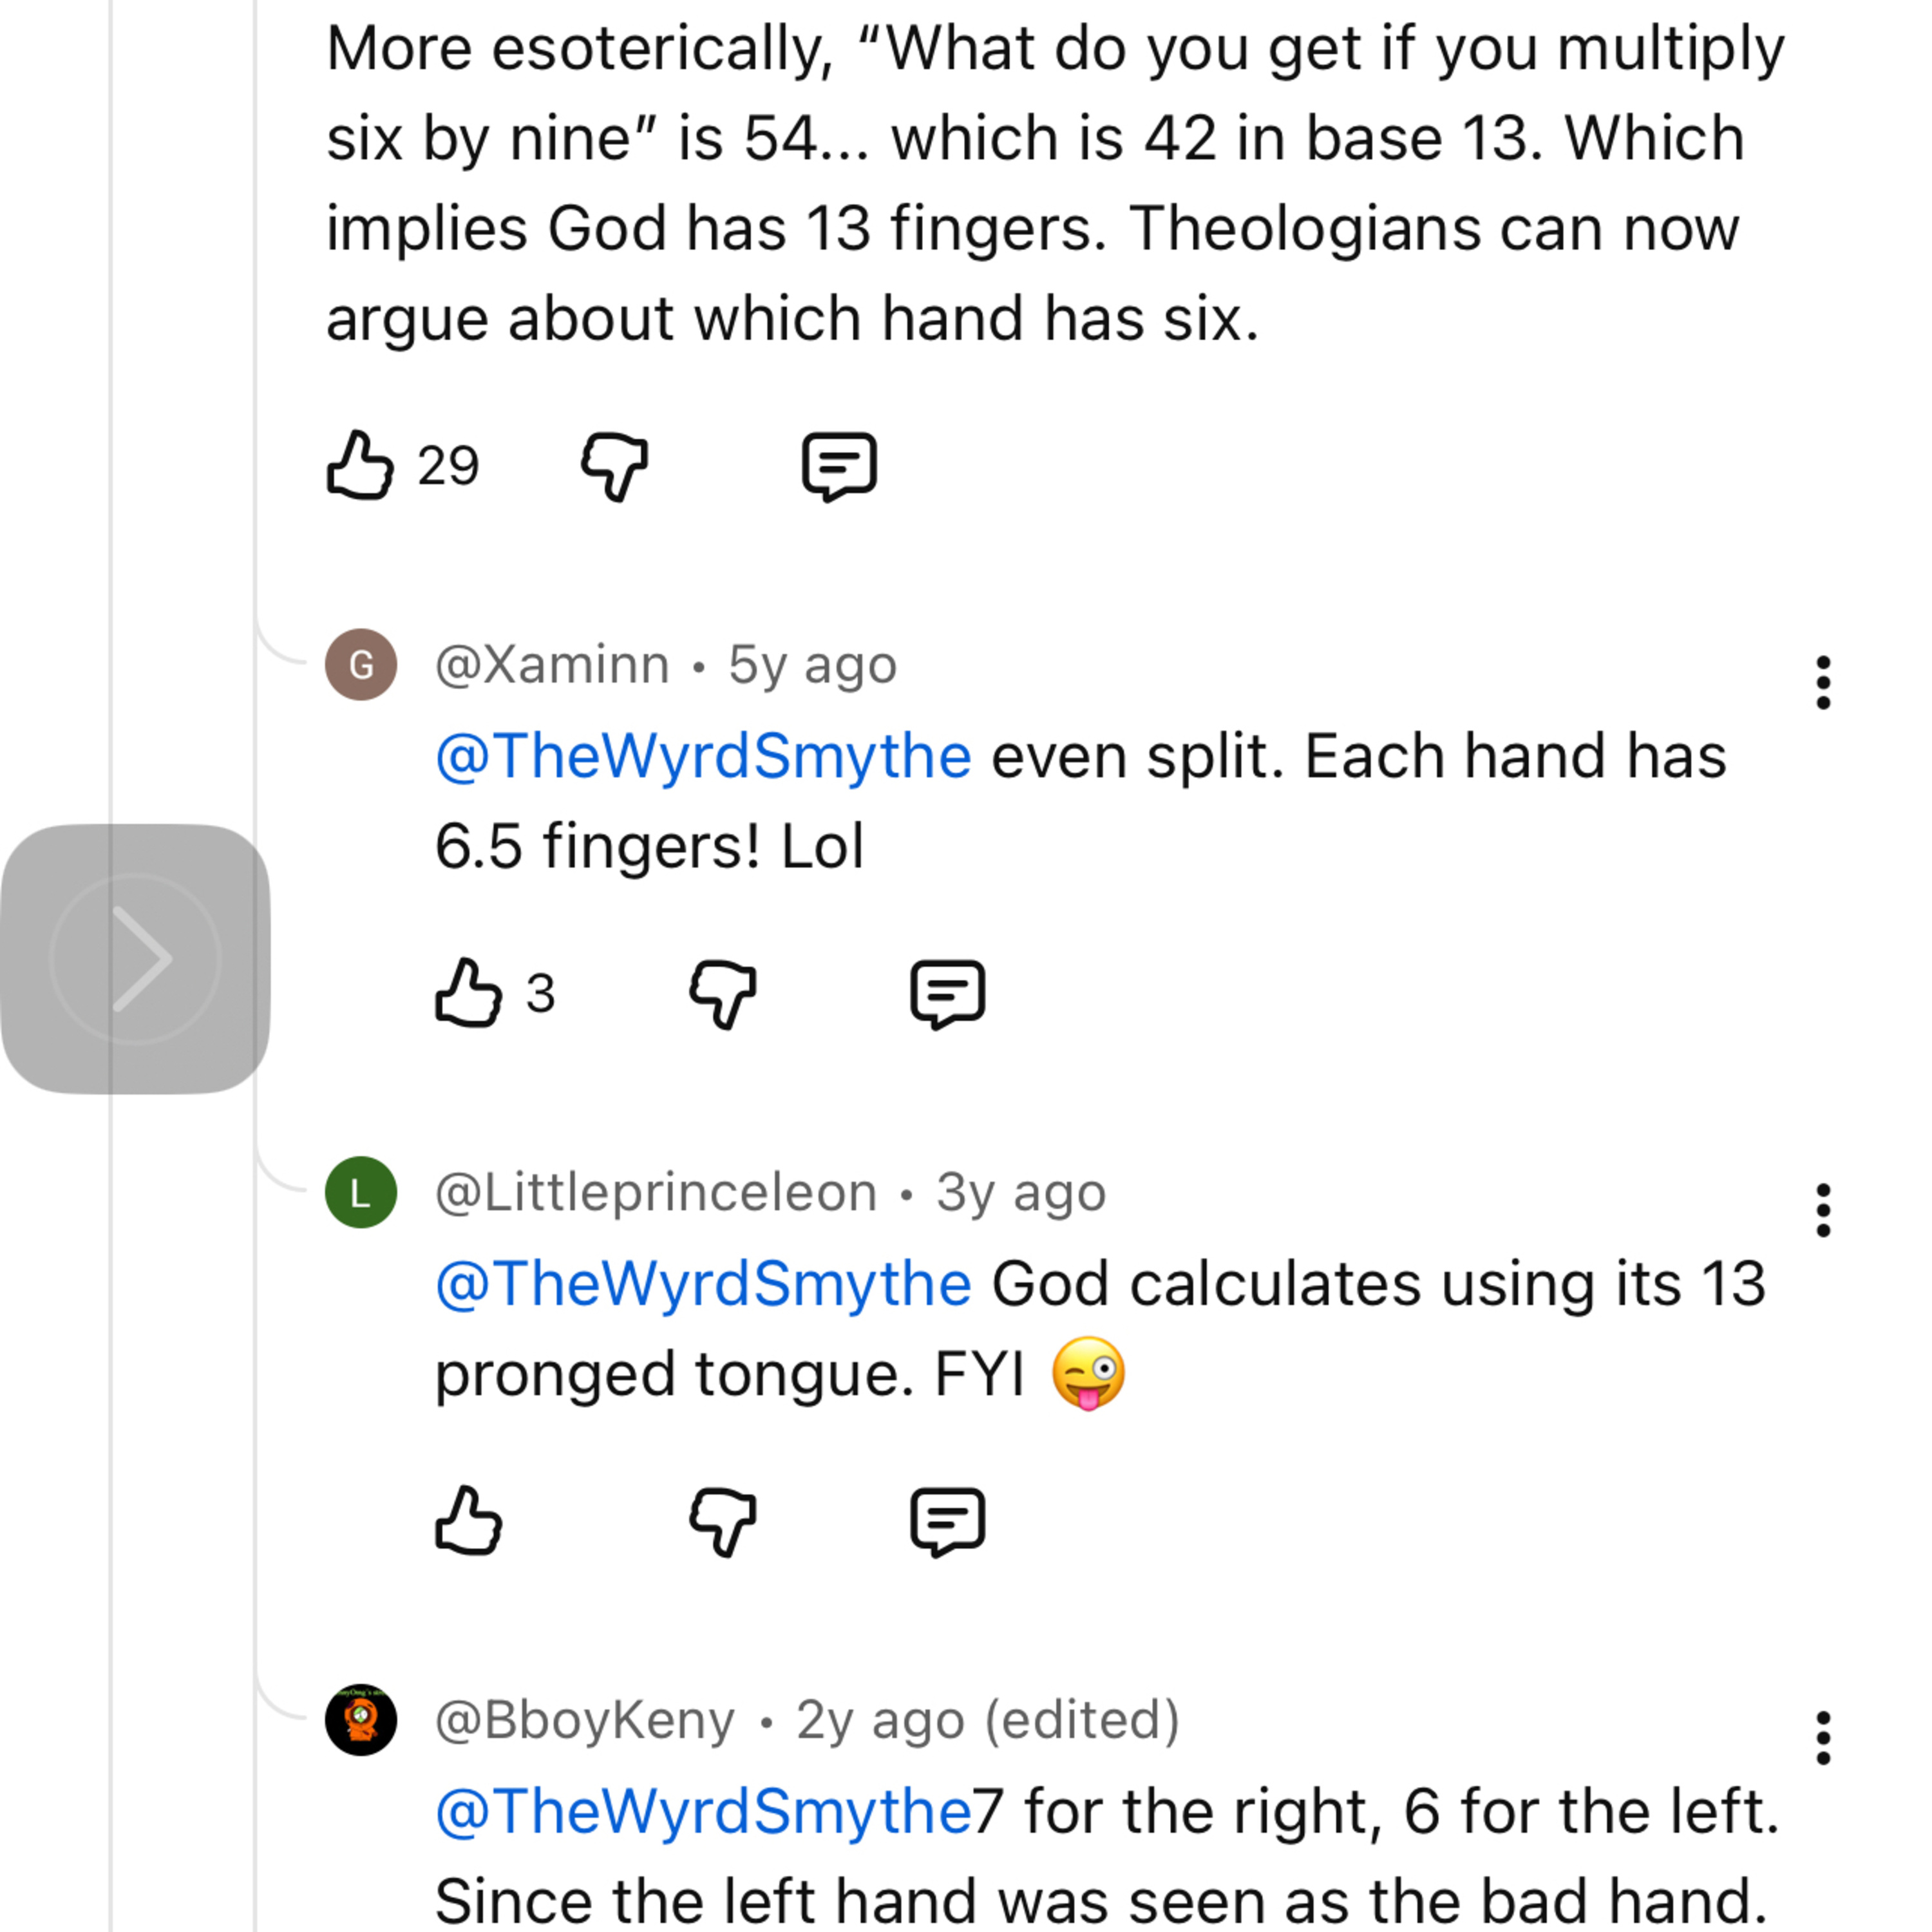Open @TheWyrdSmythe mention in Littleprinceleon's reply
This screenshot has width=1932, height=1932.
click(x=703, y=1284)
